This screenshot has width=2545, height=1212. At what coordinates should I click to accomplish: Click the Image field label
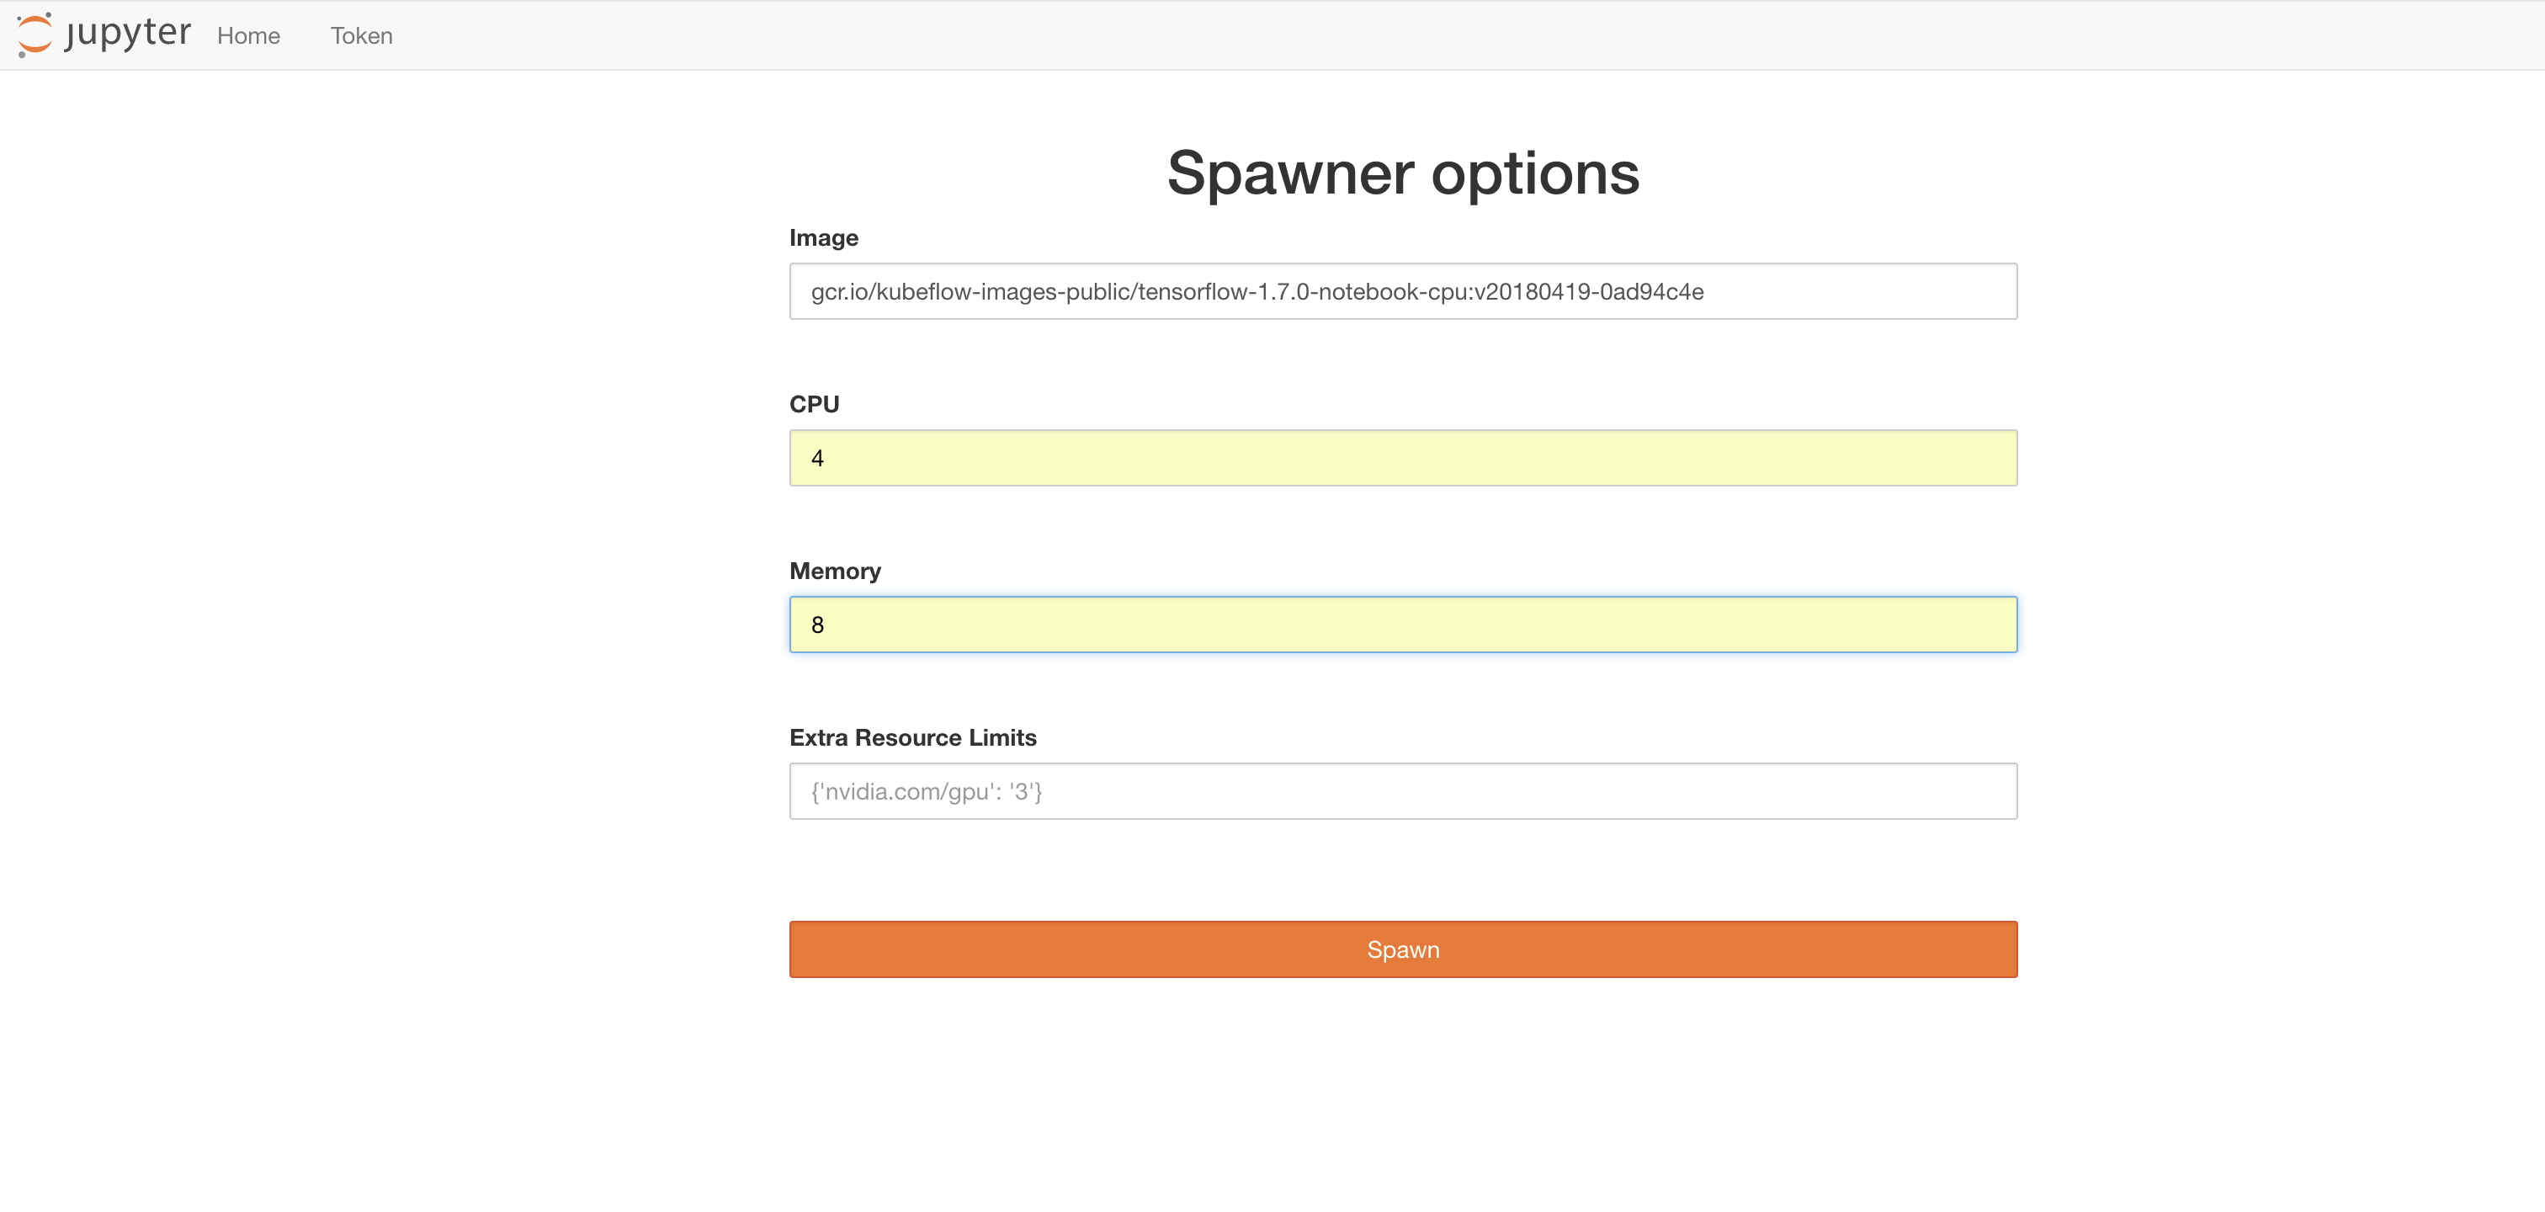[823, 238]
